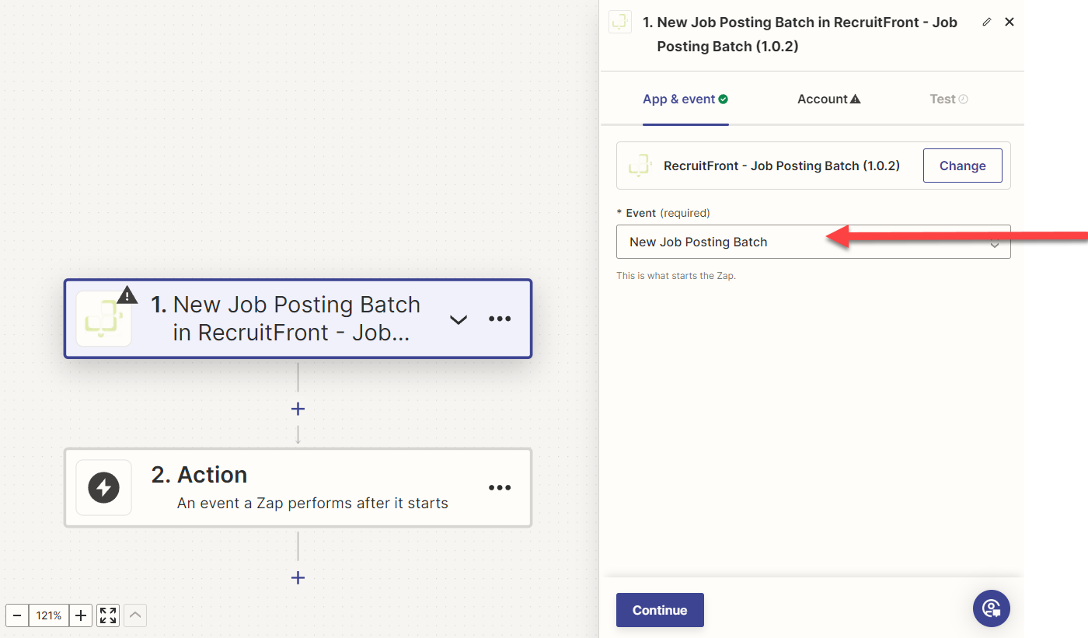
Task: Zoom out with the minus button
Action: tap(17, 615)
